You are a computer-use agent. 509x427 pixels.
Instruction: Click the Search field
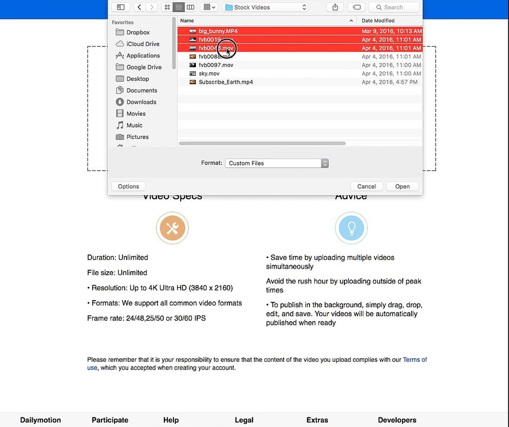click(394, 7)
